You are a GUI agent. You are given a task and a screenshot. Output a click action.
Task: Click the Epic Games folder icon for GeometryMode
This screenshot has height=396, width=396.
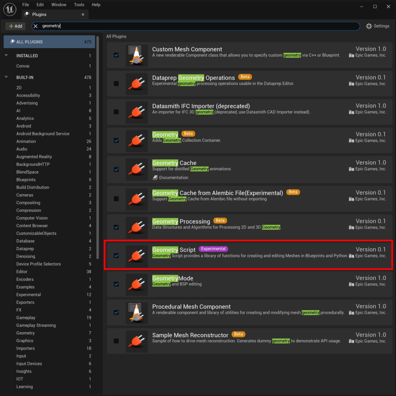point(351,284)
